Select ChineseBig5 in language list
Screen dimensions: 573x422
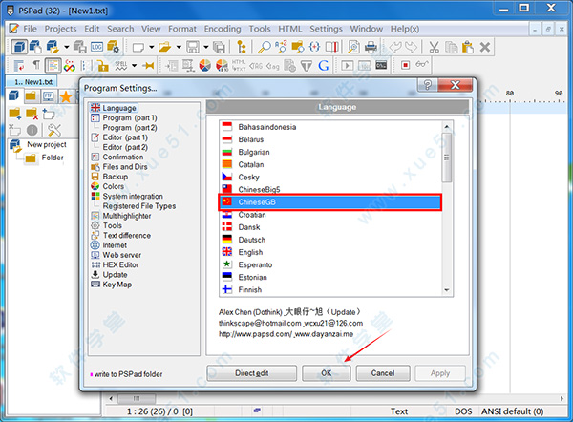coord(259,189)
